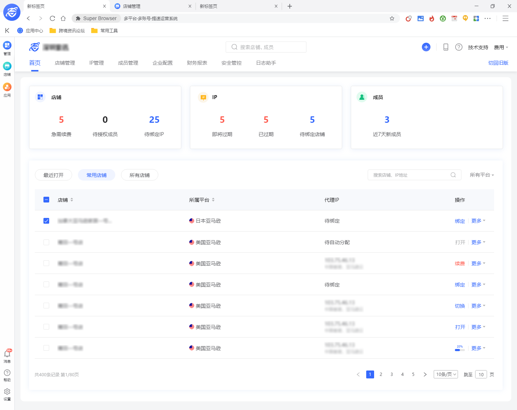Image resolution: width=517 pixels, height=410 pixels.
Task: Click the blue plus add icon
Action: point(426,47)
